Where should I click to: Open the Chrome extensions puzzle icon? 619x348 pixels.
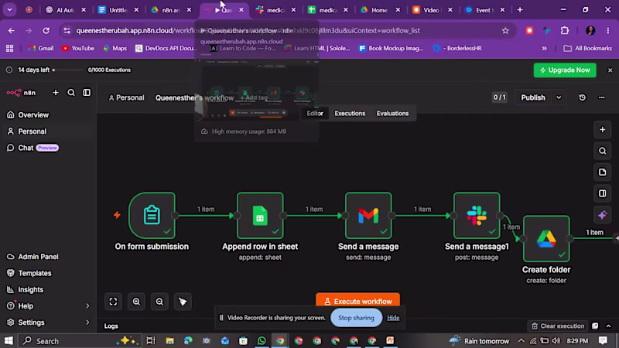pos(565,30)
